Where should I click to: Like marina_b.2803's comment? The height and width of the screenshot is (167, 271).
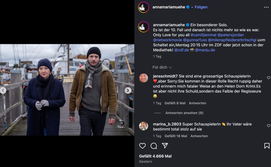click(269, 126)
